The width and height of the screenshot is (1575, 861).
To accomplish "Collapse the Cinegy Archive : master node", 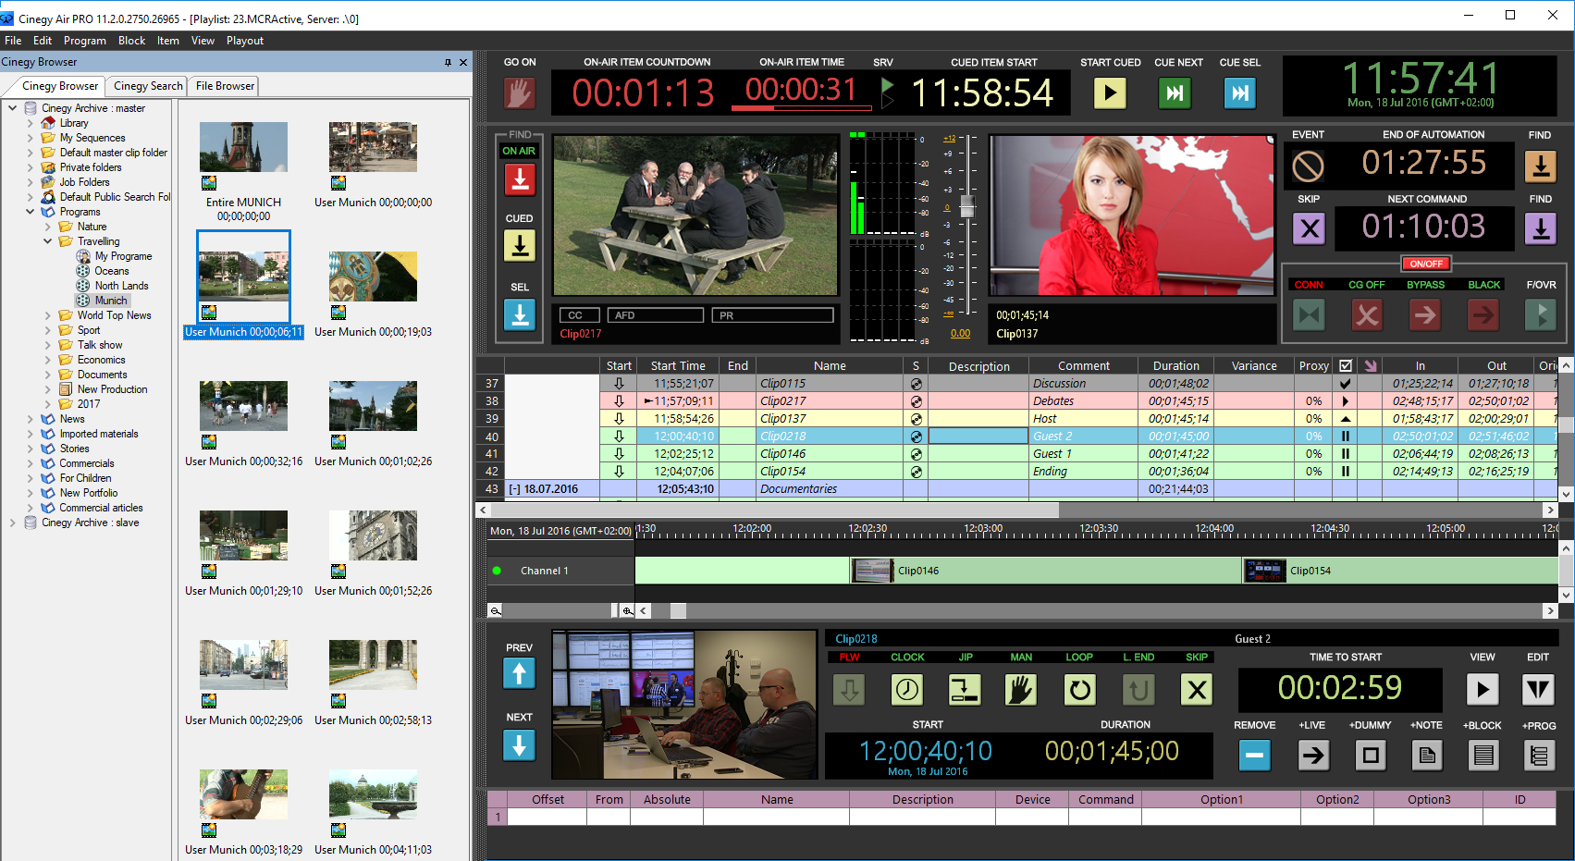I will [12, 108].
